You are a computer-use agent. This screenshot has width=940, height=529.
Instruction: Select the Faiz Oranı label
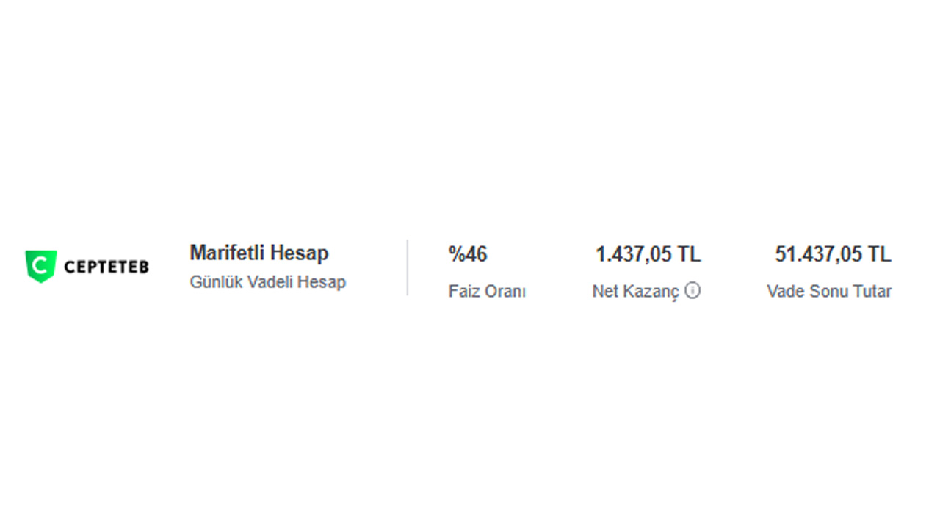[487, 292]
